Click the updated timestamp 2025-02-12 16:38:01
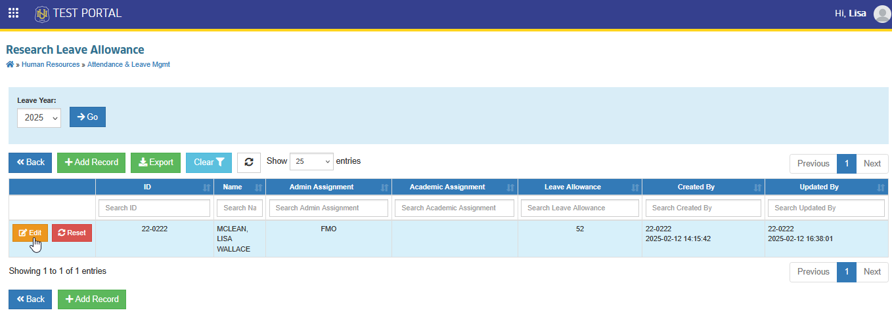The width and height of the screenshot is (892, 325). (x=800, y=239)
